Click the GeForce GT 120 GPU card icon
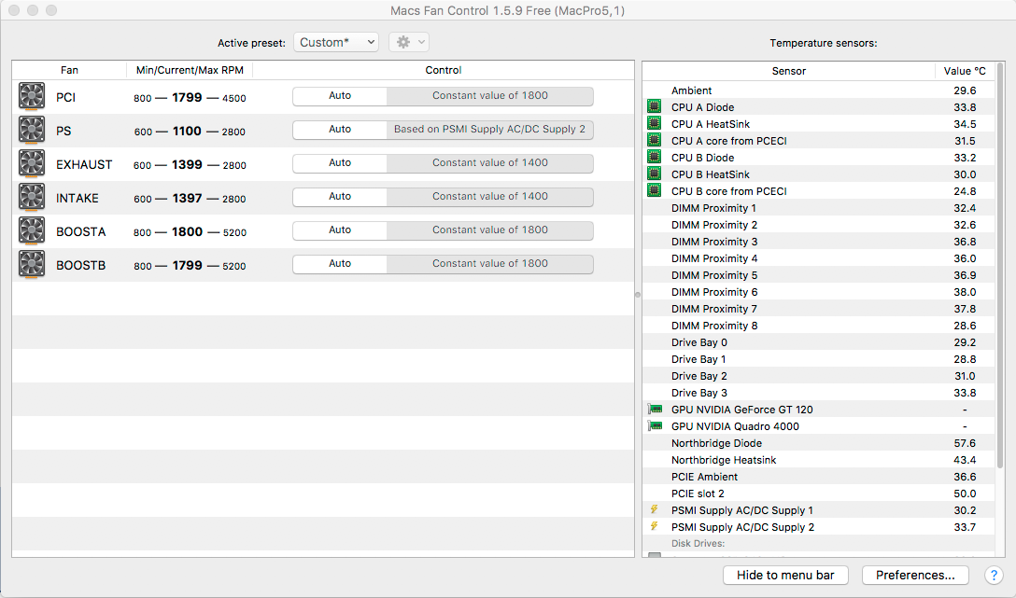 [x=656, y=409]
